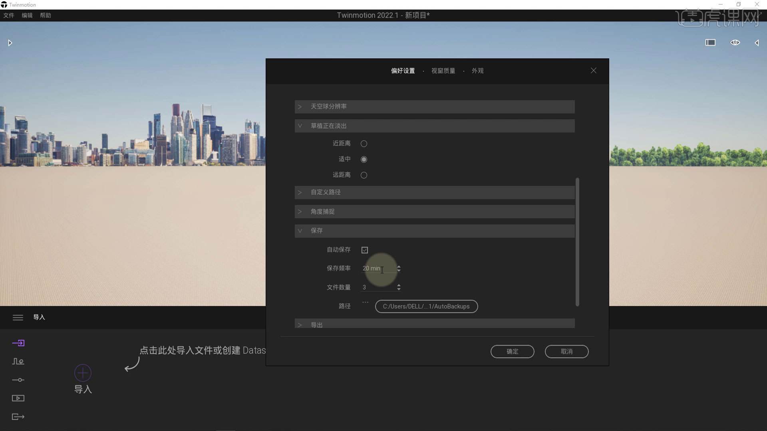Click the preferences dialog vertical scrollbar
The image size is (767, 431).
click(577, 242)
